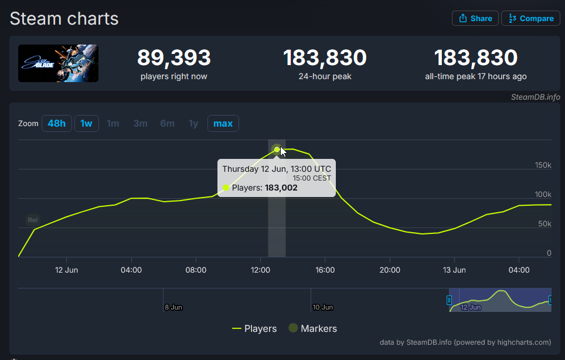Click the Players: 183,002 tooltip value
The height and width of the screenshot is (360, 565).
[x=265, y=188]
